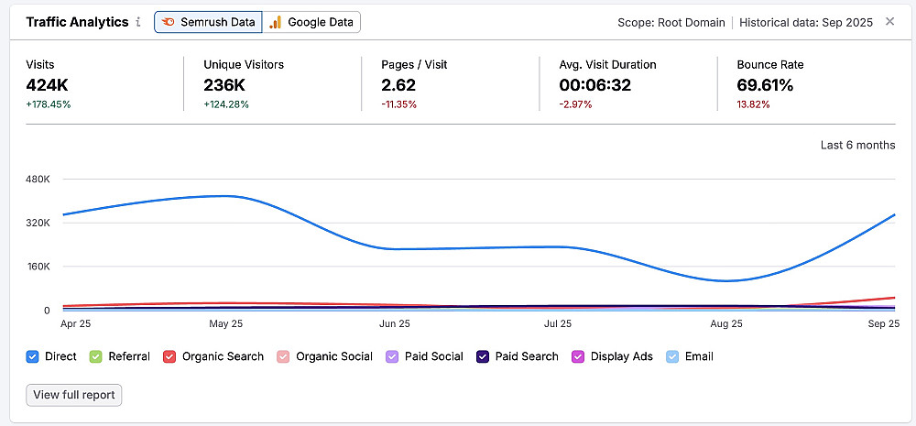This screenshot has height=426, width=916.
Task: Switch to the Semrush Data tab
Action: pos(209,22)
